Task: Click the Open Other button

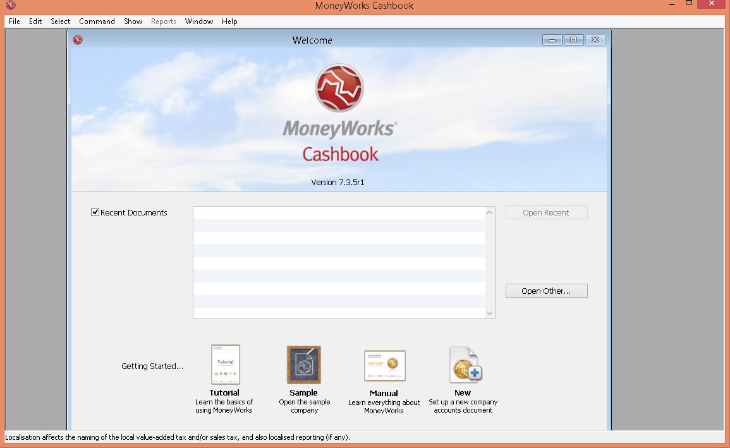Action: click(545, 290)
